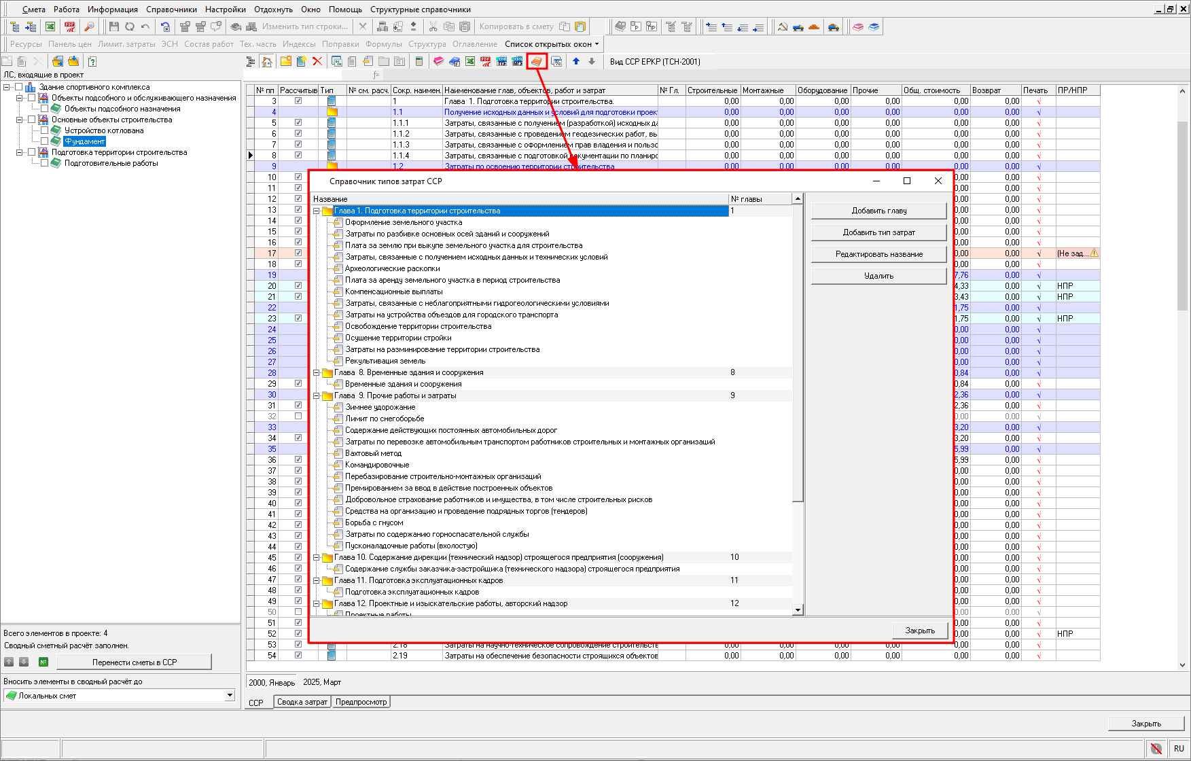Click the PDF export icon in top toolbar
1191x761 pixels.
pyautogui.click(x=69, y=26)
